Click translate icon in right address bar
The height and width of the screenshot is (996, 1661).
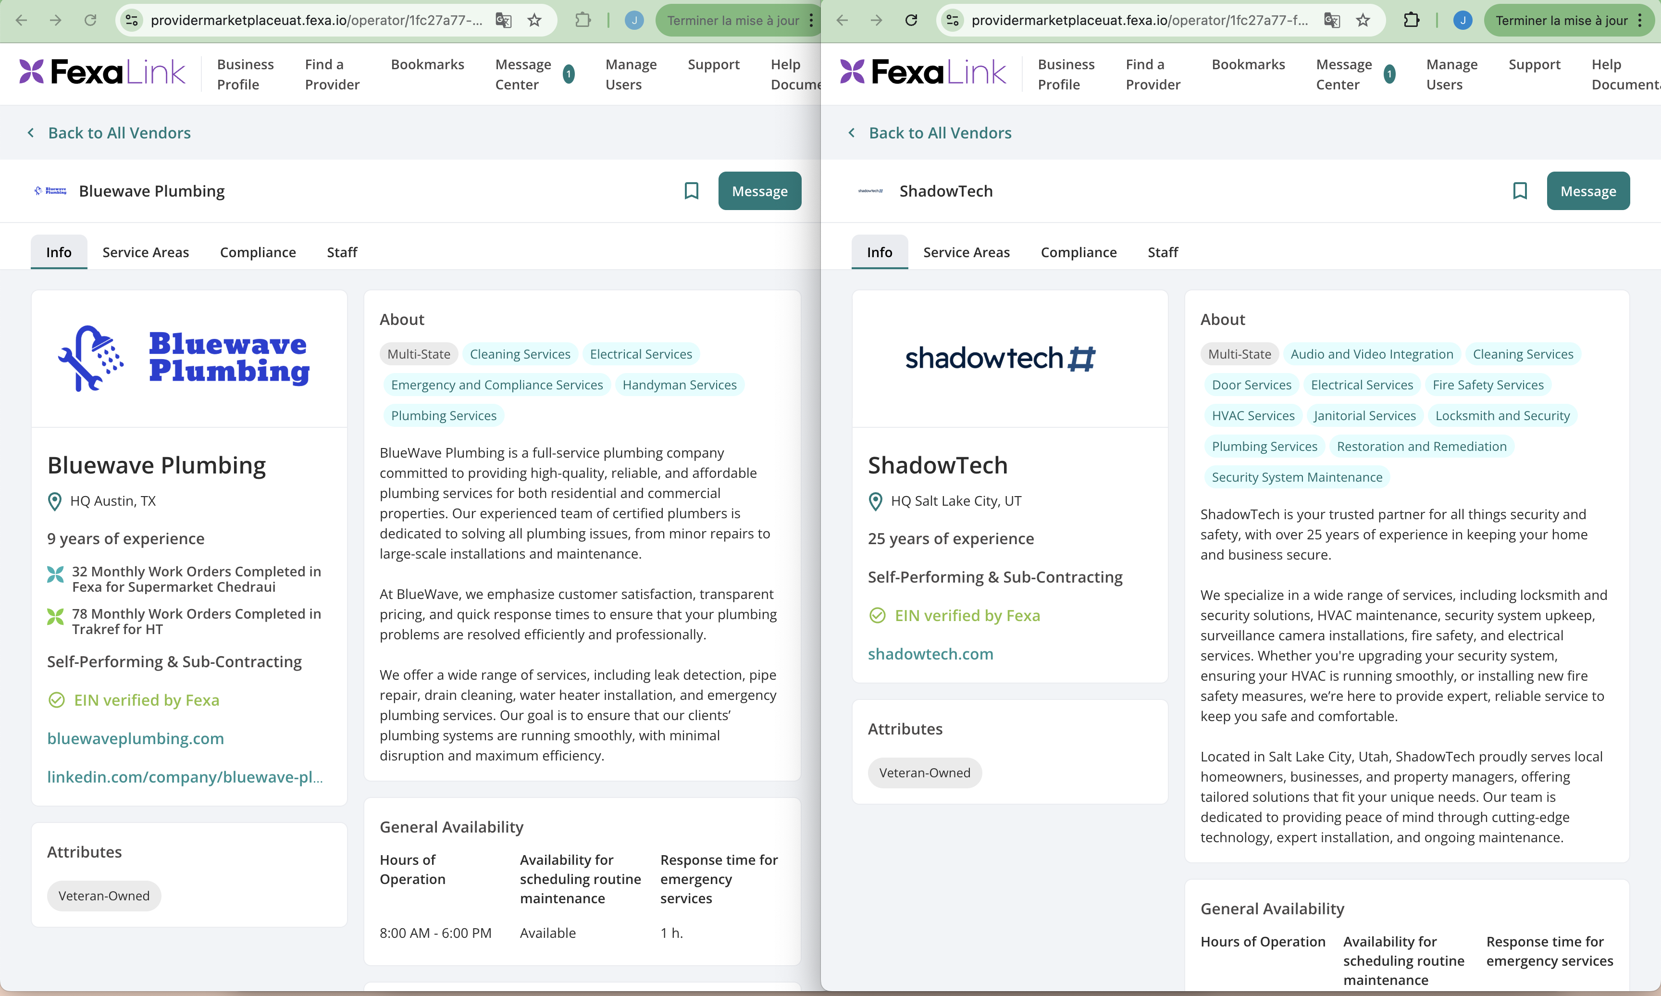pyautogui.click(x=1332, y=20)
